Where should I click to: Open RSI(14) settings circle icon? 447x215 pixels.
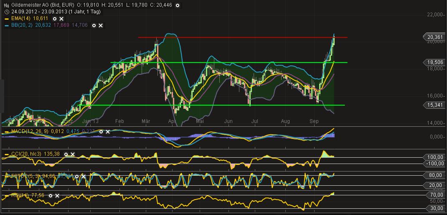(x=51, y=195)
